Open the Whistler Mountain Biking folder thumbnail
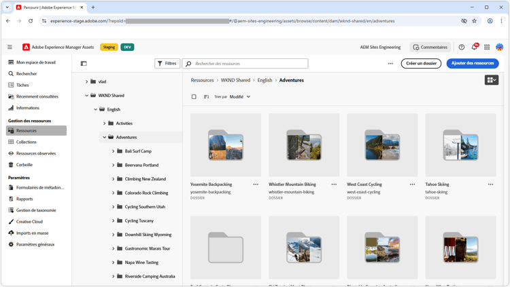The width and height of the screenshot is (510, 287). (x=304, y=145)
